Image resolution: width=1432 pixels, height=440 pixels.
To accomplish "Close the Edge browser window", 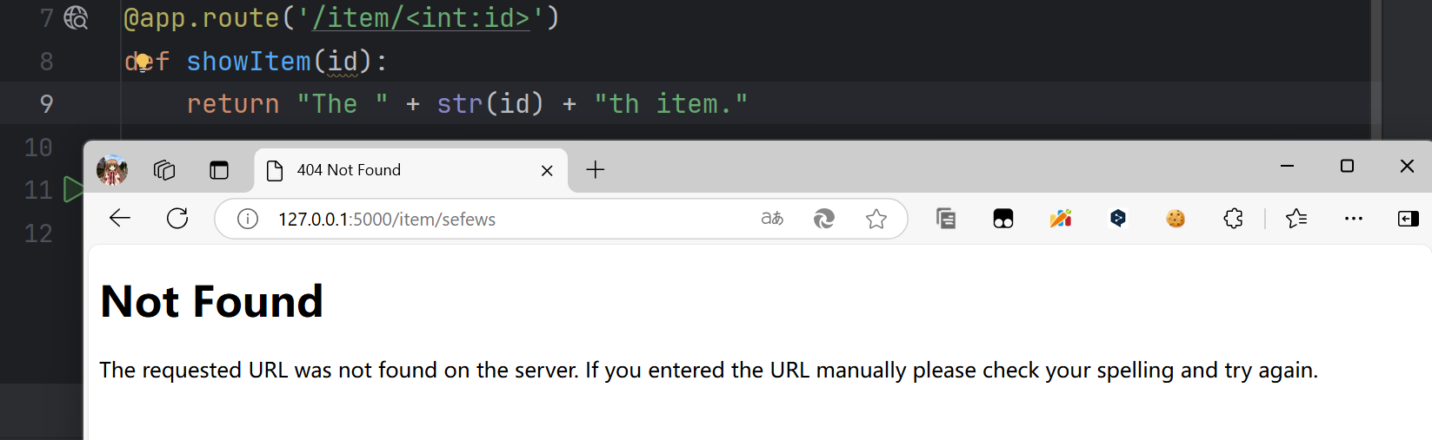I will (x=1407, y=166).
